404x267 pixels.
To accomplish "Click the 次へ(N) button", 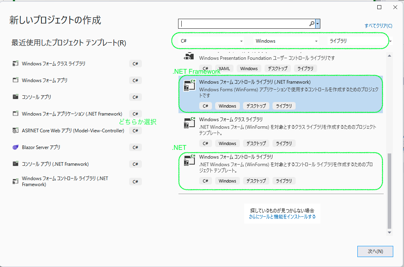I will pos(375,251).
